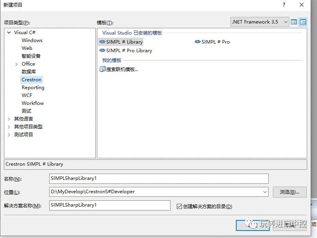Click the location path input field
The width and height of the screenshot is (317, 238).
(x=159, y=192)
